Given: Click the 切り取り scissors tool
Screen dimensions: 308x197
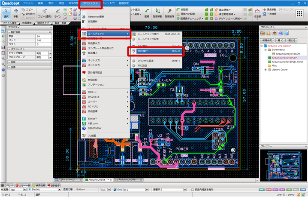Looking at the screenshot, I should coord(28,14).
